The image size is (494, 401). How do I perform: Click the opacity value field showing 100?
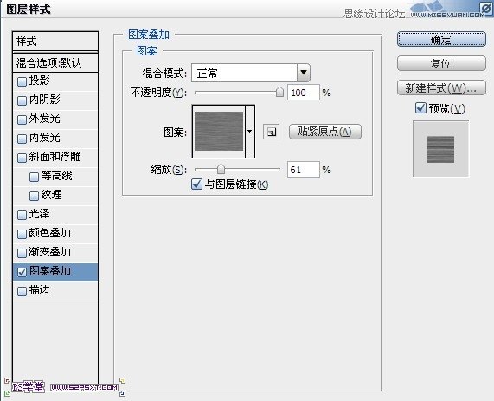(303, 93)
